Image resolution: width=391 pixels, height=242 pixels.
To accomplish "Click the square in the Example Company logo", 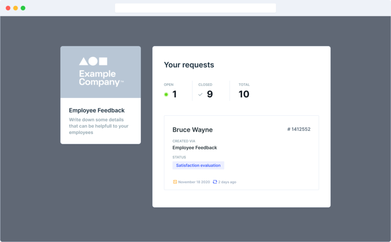I will 103,61.
